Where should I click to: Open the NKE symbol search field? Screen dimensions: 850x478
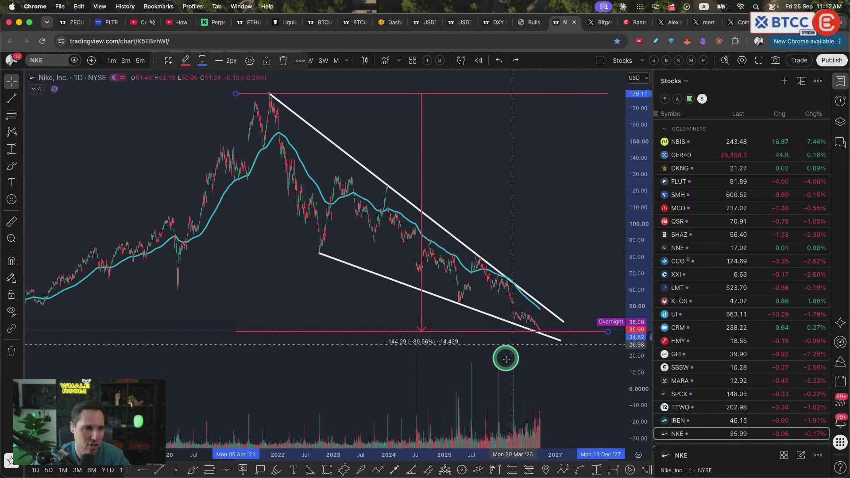tap(53, 60)
